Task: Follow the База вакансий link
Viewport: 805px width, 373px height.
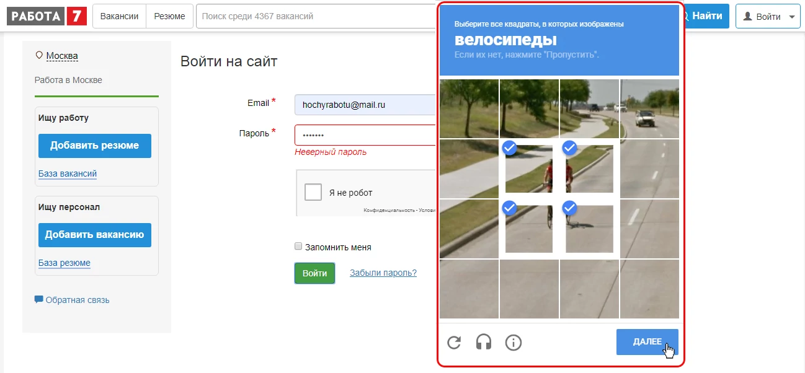Action: click(x=67, y=173)
